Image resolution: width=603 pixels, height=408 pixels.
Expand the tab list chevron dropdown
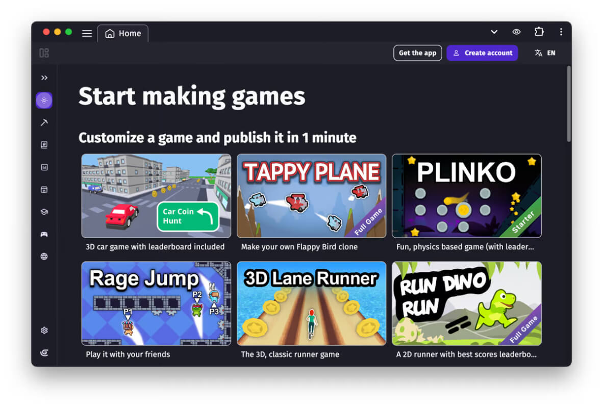click(x=494, y=32)
